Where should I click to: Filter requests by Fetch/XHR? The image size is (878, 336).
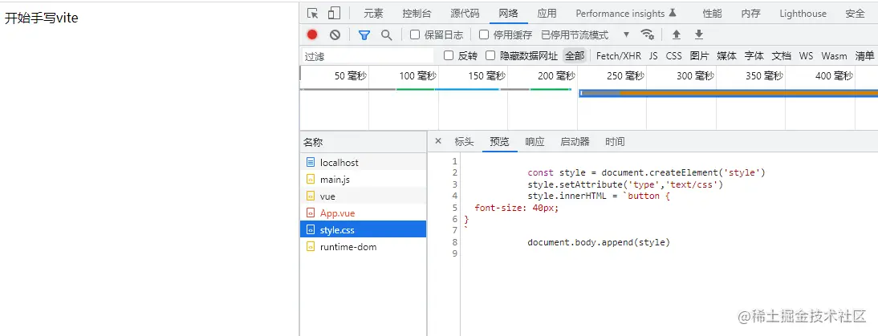click(619, 55)
